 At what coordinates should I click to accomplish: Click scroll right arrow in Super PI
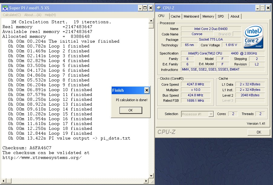[x=146, y=181]
